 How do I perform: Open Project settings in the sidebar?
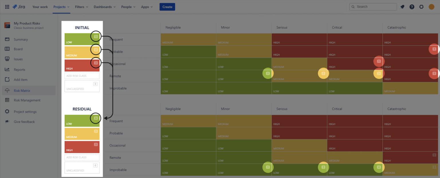[25, 112]
